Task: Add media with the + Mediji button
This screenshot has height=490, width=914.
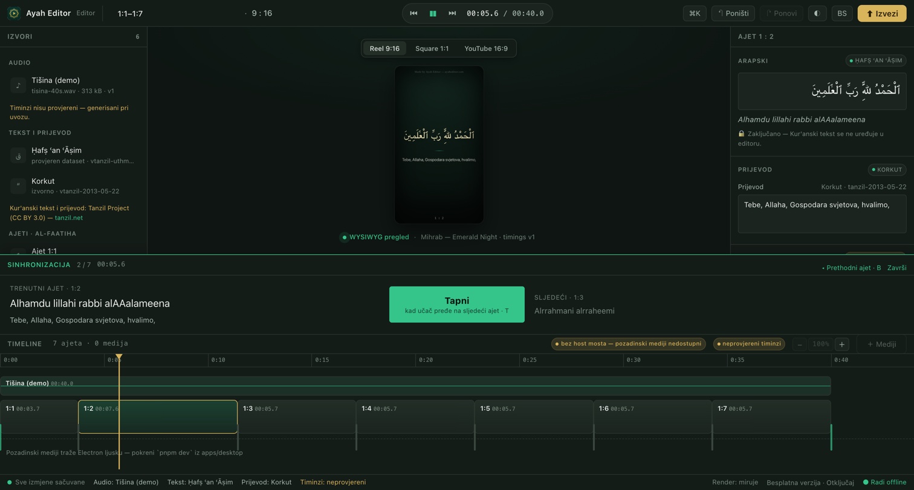Action: click(x=881, y=344)
